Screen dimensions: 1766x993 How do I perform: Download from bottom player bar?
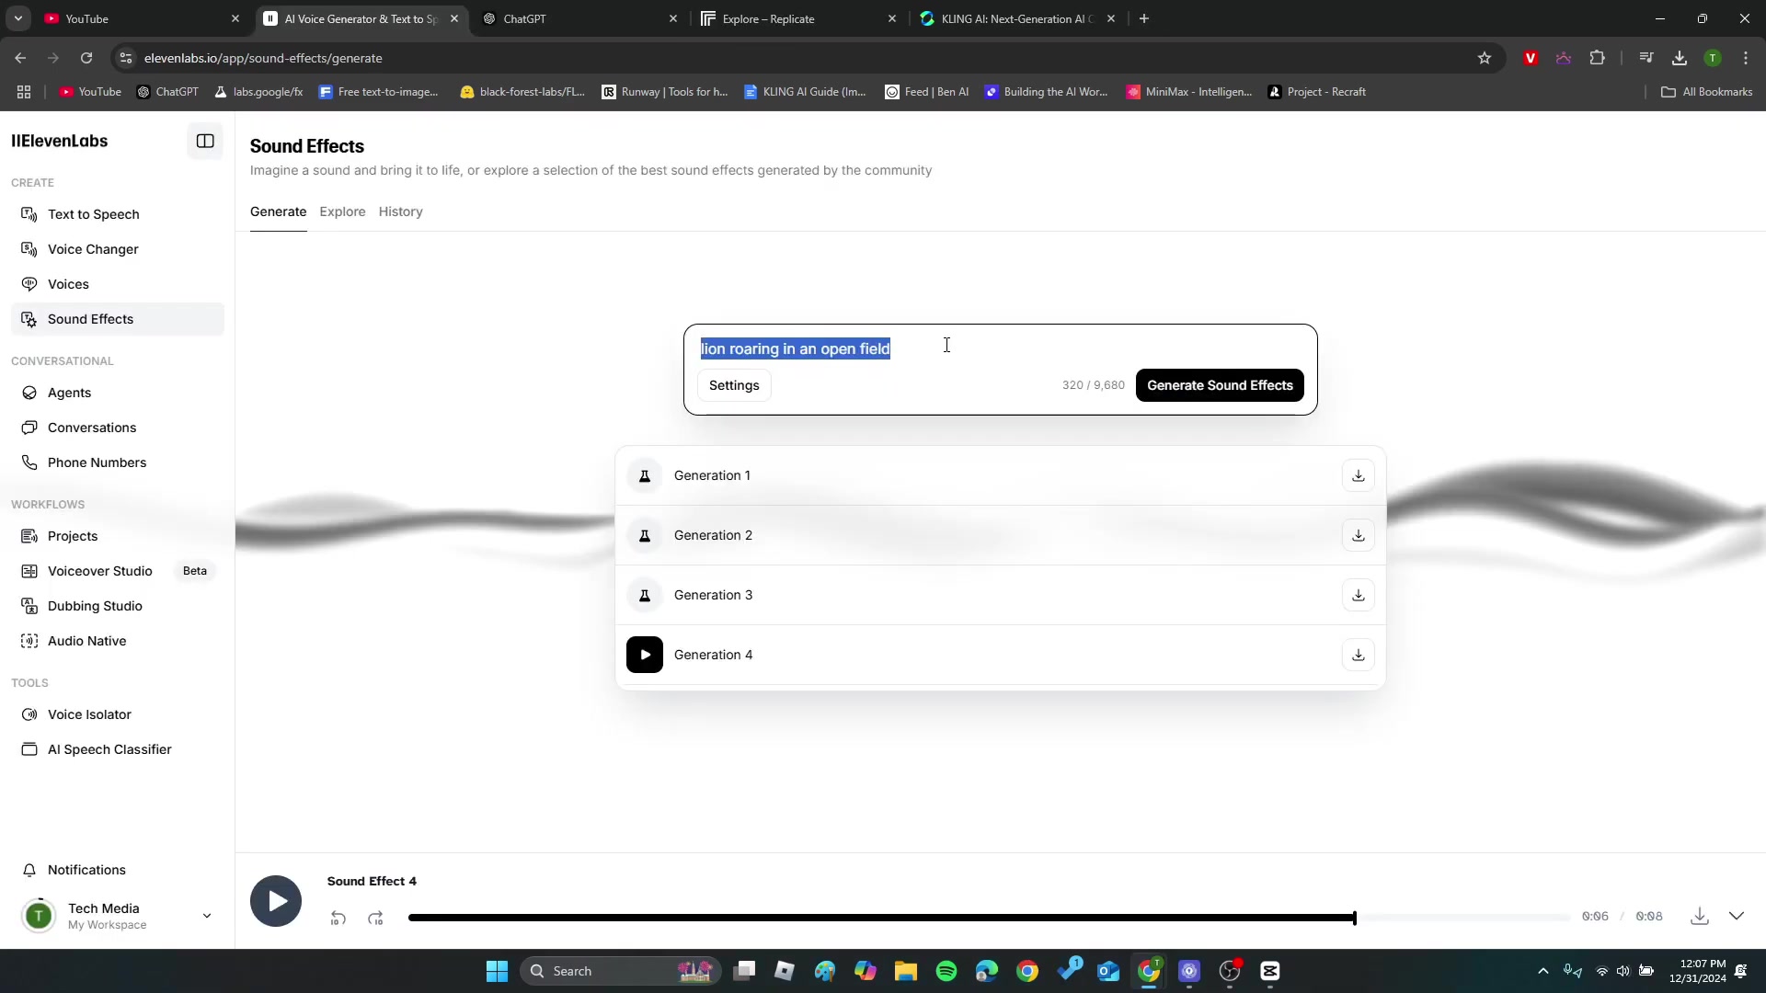pyautogui.click(x=1700, y=916)
